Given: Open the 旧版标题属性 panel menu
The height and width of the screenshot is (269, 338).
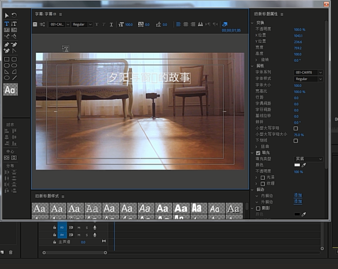Looking at the screenshot, I should 282,14.
